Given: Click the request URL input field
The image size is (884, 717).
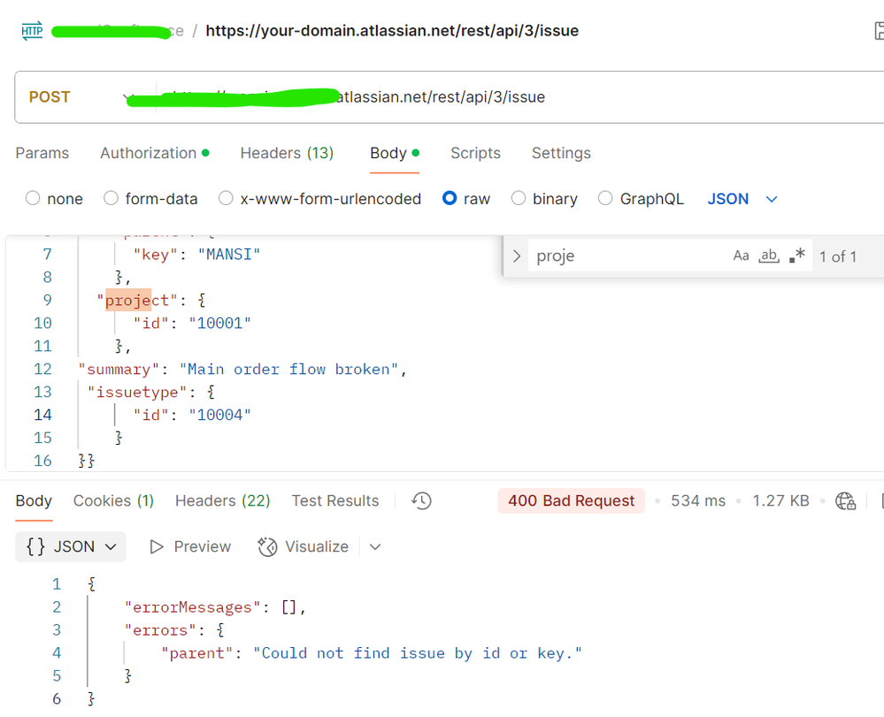Looking at the screenshot, I should (519, 97).
